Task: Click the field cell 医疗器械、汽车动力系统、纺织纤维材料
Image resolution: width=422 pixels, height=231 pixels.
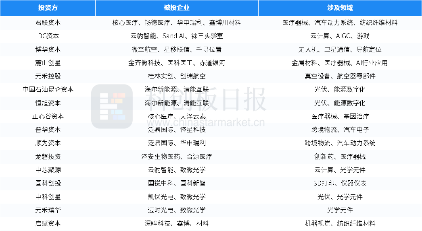Action: click(340, 23)
